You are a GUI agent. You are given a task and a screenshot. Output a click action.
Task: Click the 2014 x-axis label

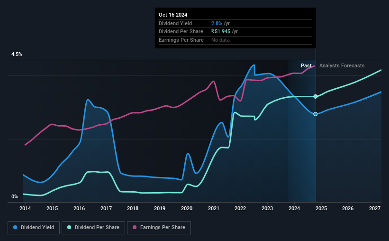pyautogui.click(x=25, y=208)
